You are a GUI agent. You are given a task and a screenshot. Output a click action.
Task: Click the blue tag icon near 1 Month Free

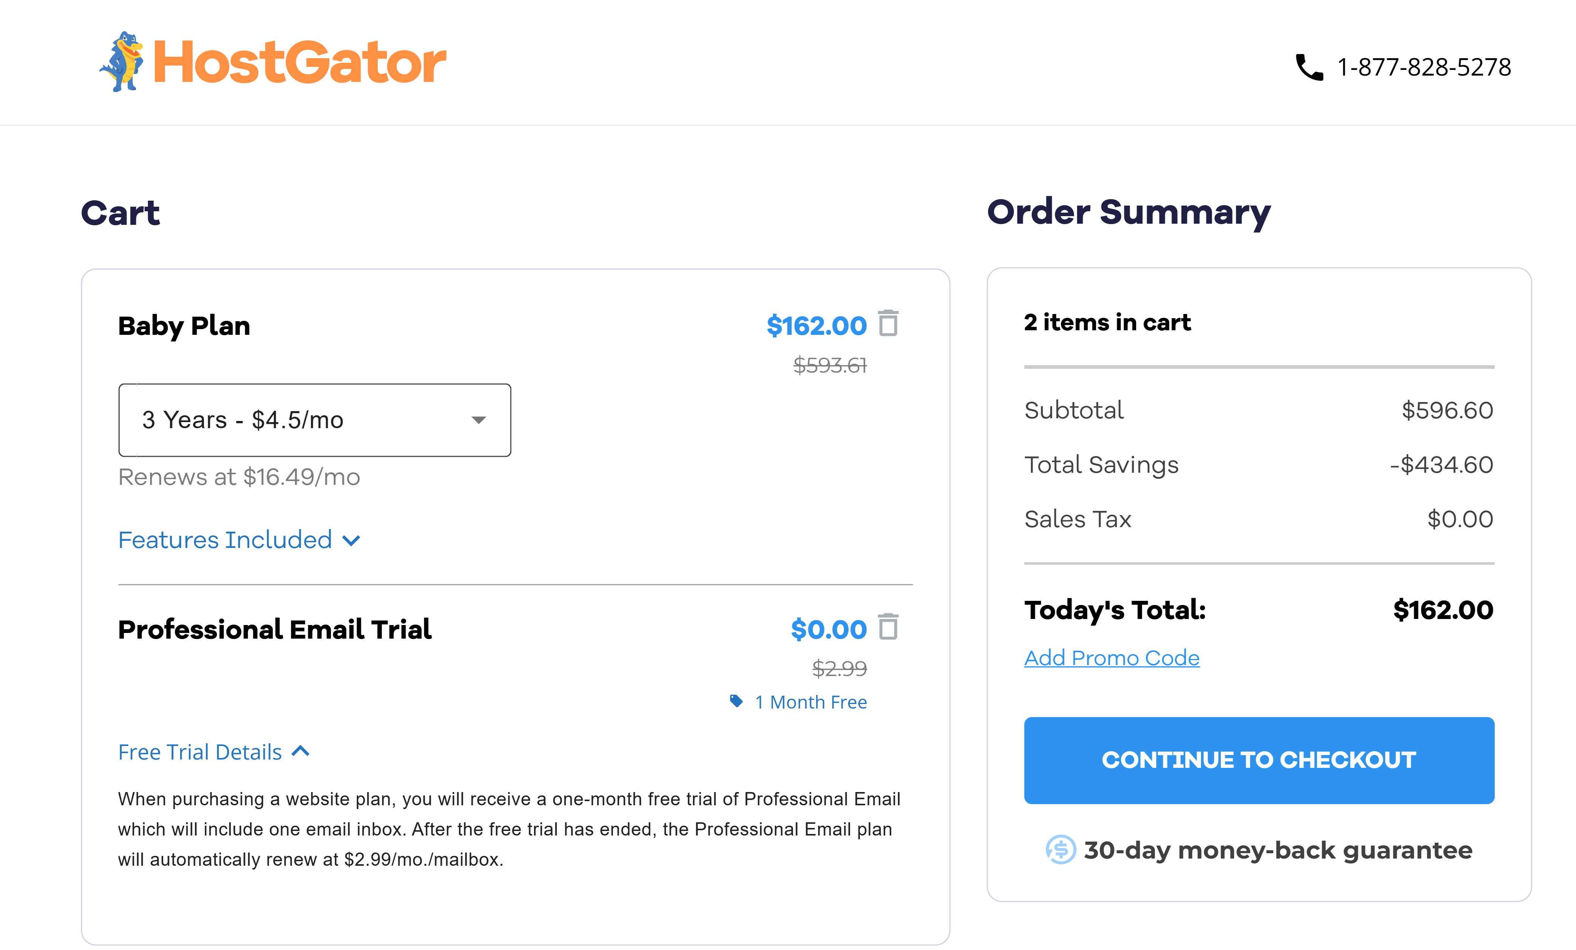(736, 701)
